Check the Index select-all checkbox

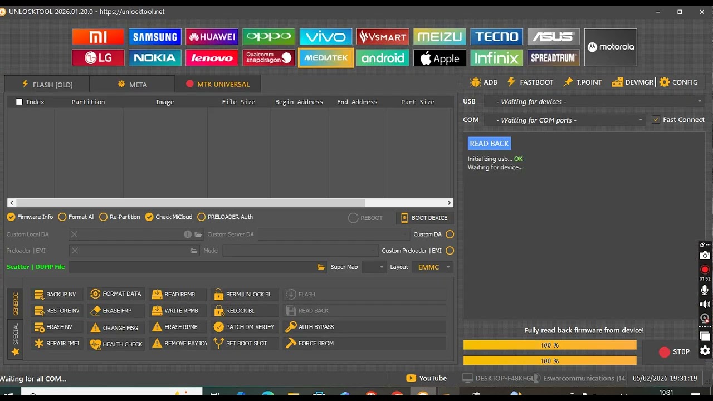point(19,102)
